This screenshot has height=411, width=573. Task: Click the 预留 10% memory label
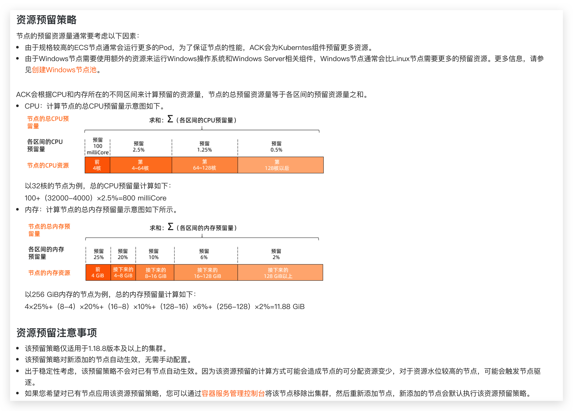[154, 254]
